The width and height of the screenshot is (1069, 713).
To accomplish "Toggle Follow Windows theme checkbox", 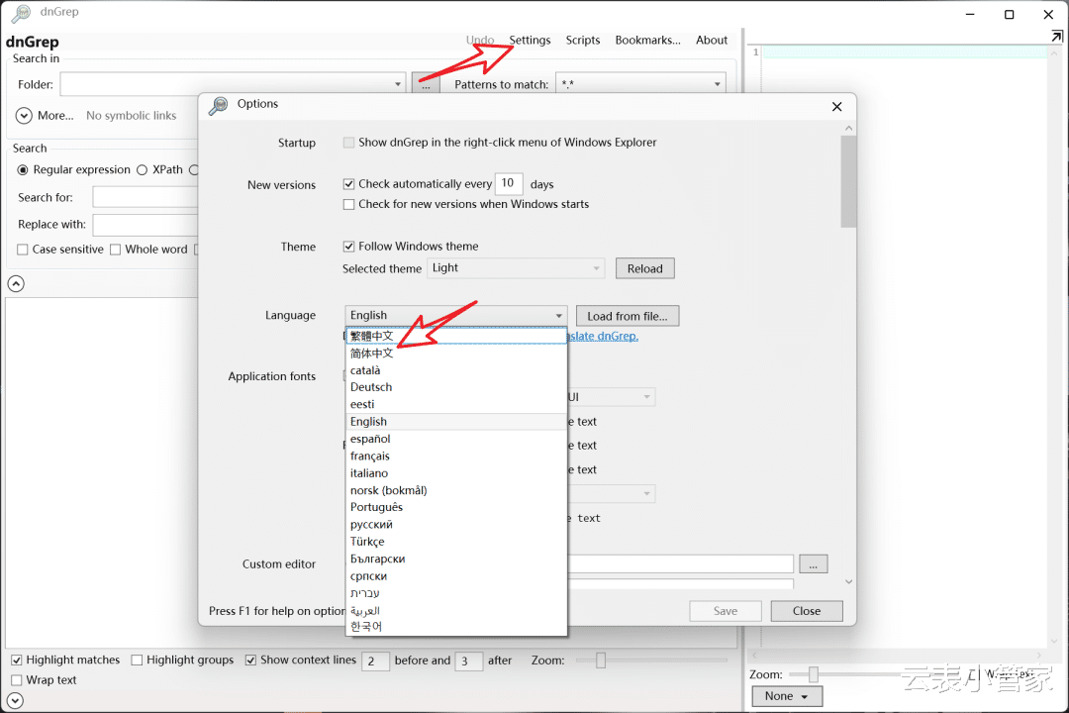I will (349, 247).
